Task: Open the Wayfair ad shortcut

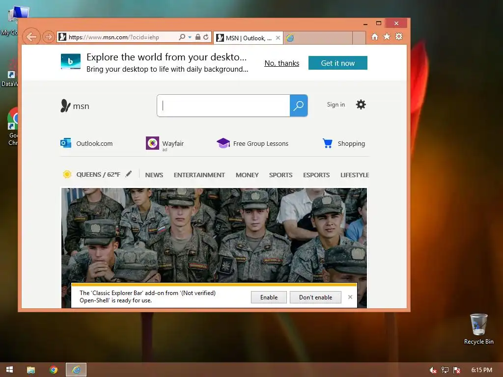Action: [x=165, y=143]
